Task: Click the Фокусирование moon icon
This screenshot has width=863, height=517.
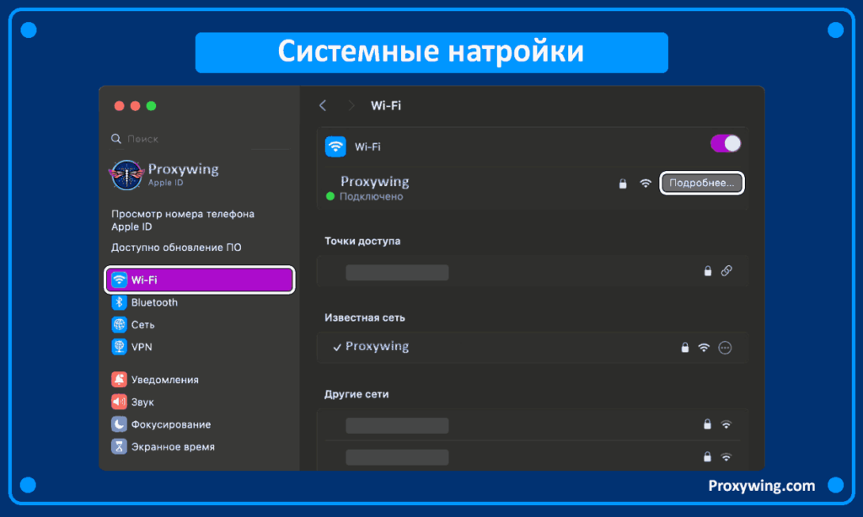Action: (x=119, y=424)
